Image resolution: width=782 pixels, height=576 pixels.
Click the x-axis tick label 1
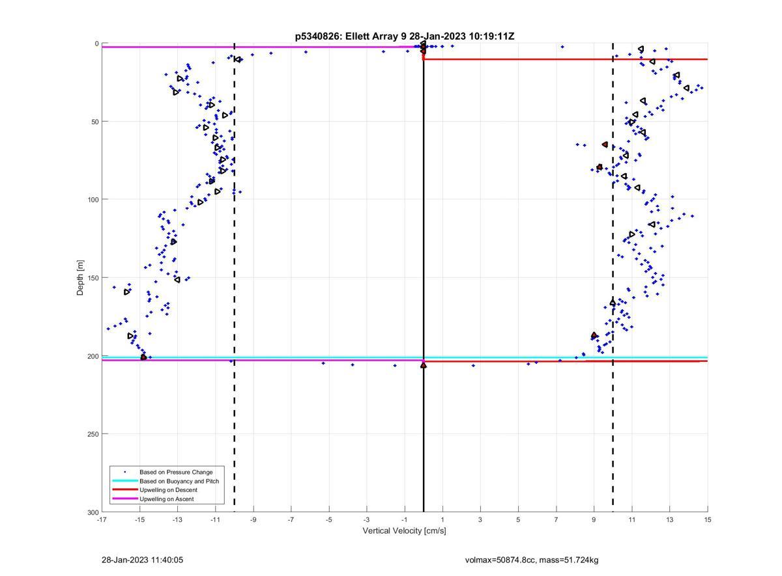point(442,520)
